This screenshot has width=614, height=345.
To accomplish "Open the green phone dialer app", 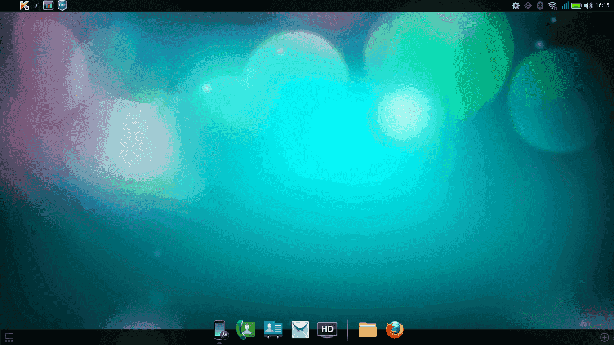I will [246, 330].
